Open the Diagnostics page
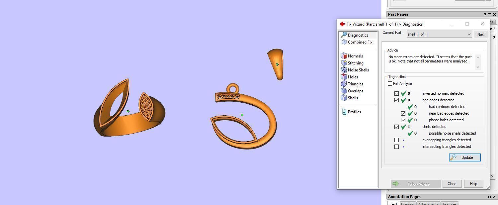 tap(358, 35)
